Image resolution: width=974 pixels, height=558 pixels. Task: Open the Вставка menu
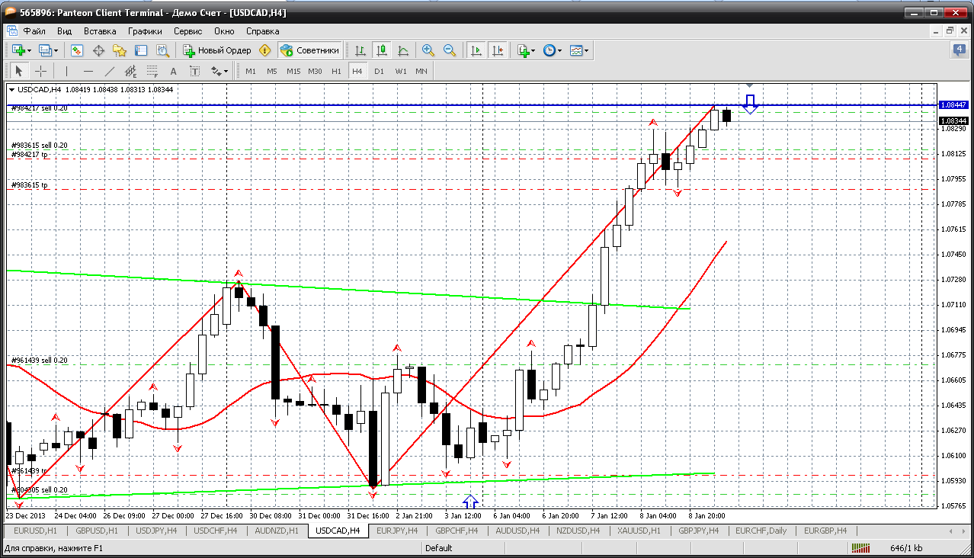[x=100, y=31]
